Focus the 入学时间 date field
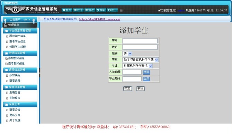The height and width of the screenshot is (134, 232). 132,72
